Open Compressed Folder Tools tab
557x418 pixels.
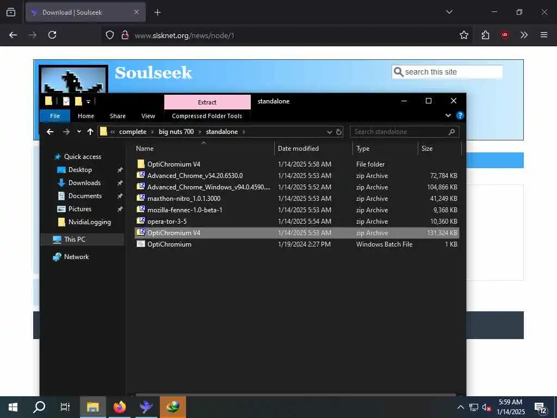[207, 116]
